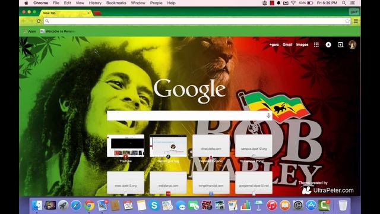The height and width of the screenshot is (214, 380).
Task: Open the Apps bookmark shortcut
Action: tap(30, 32)
